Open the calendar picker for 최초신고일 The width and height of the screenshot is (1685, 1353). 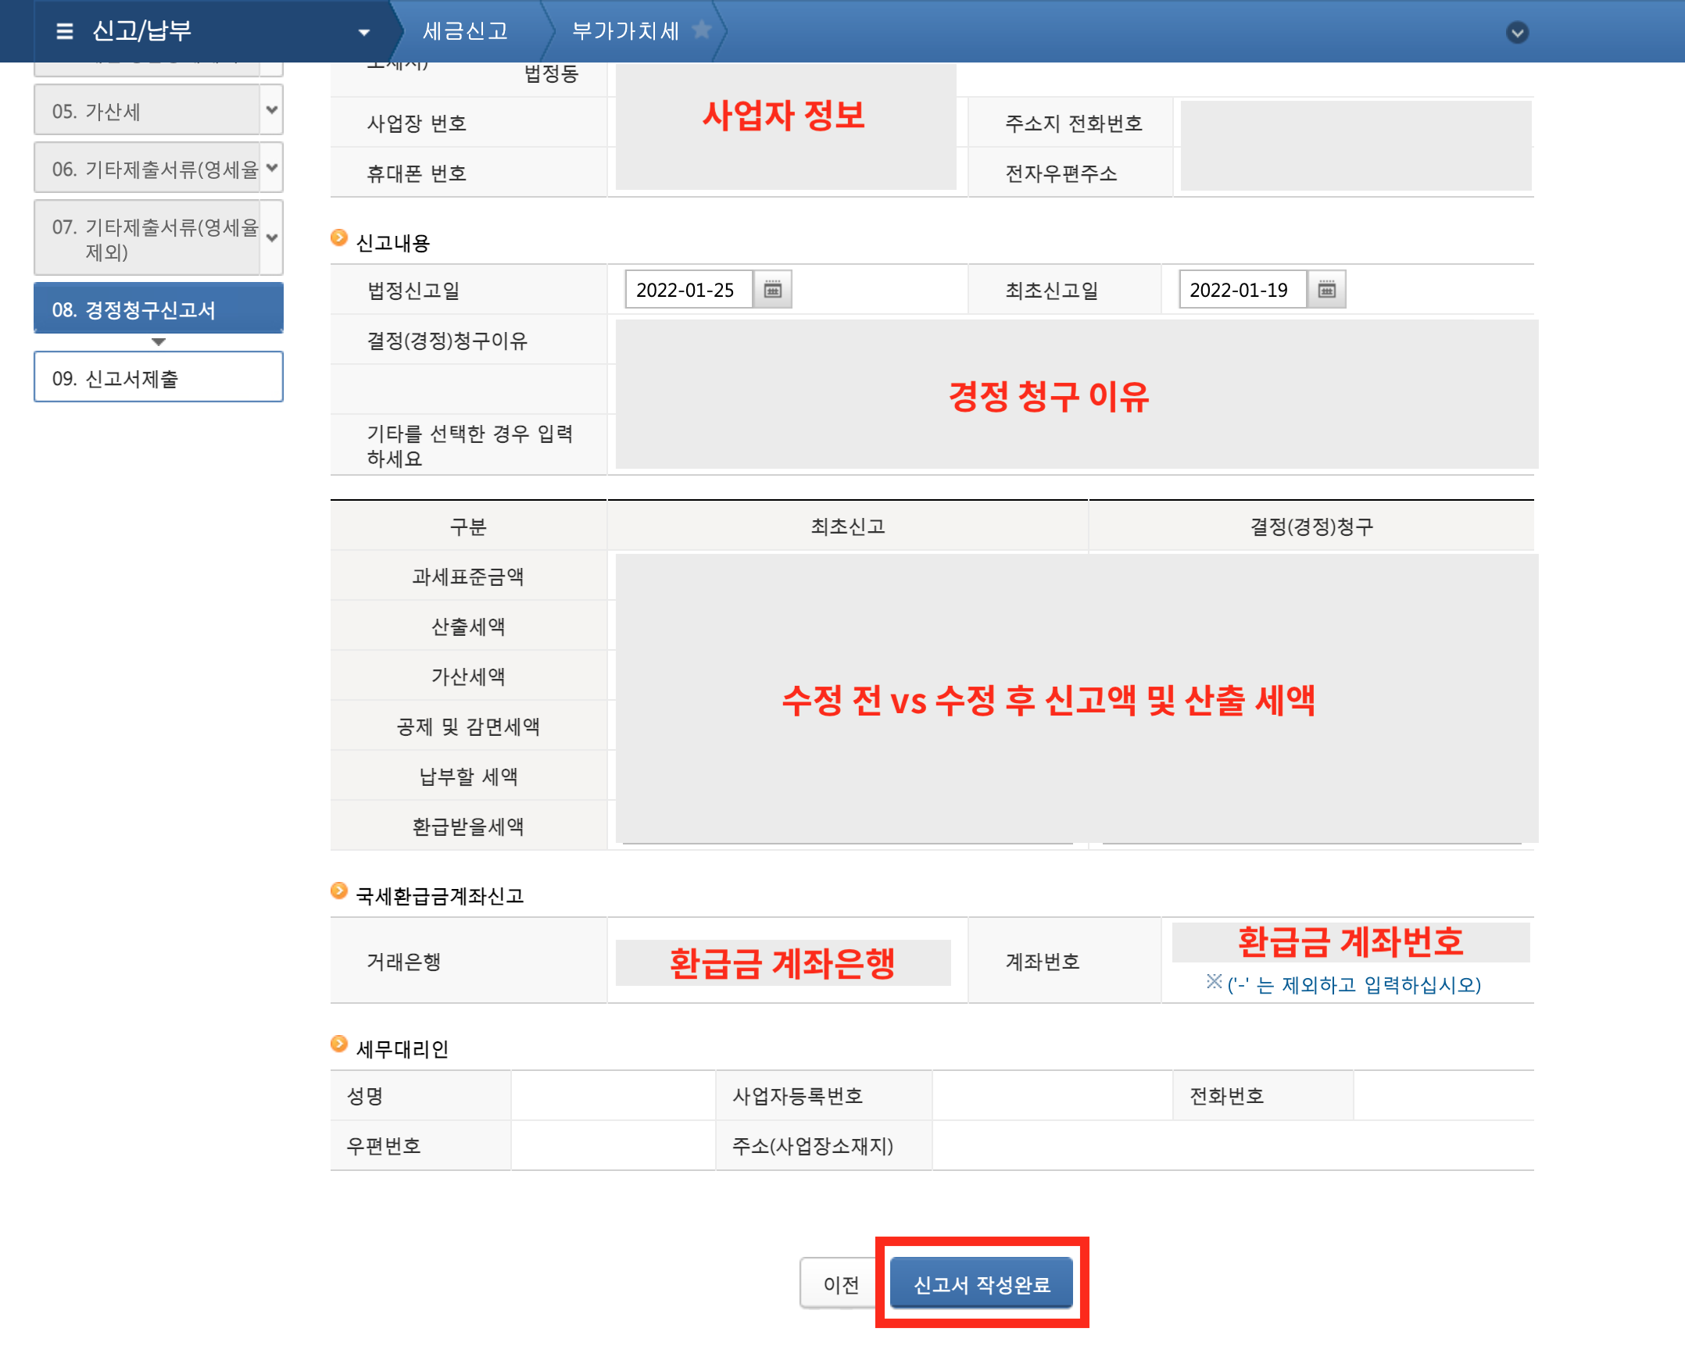1326,290
